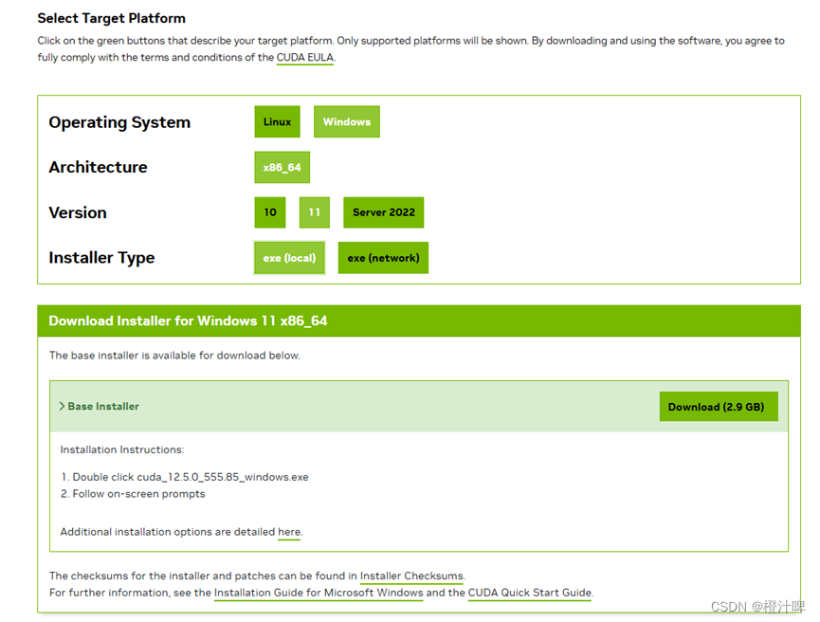
Task: Pick Windows version 11
Action: 315,212
